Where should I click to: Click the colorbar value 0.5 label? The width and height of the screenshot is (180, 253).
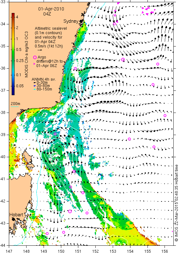click(x=19, y=50)
